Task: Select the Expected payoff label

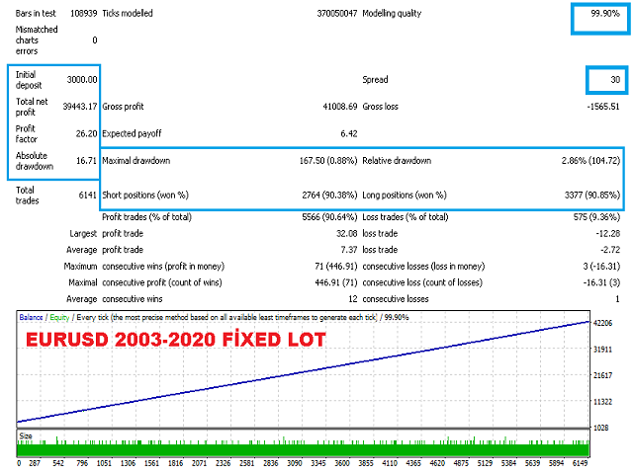Action: point(132,133)
